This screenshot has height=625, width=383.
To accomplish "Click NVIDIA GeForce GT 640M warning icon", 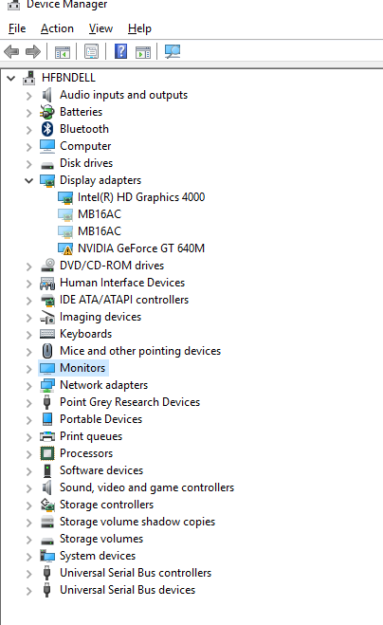I will [x=65, y=248].
